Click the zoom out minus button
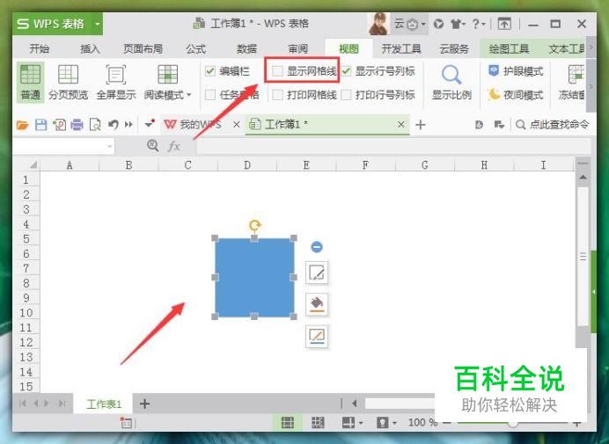The height and width of the screenshot is (444, 609). pos(447,422)
